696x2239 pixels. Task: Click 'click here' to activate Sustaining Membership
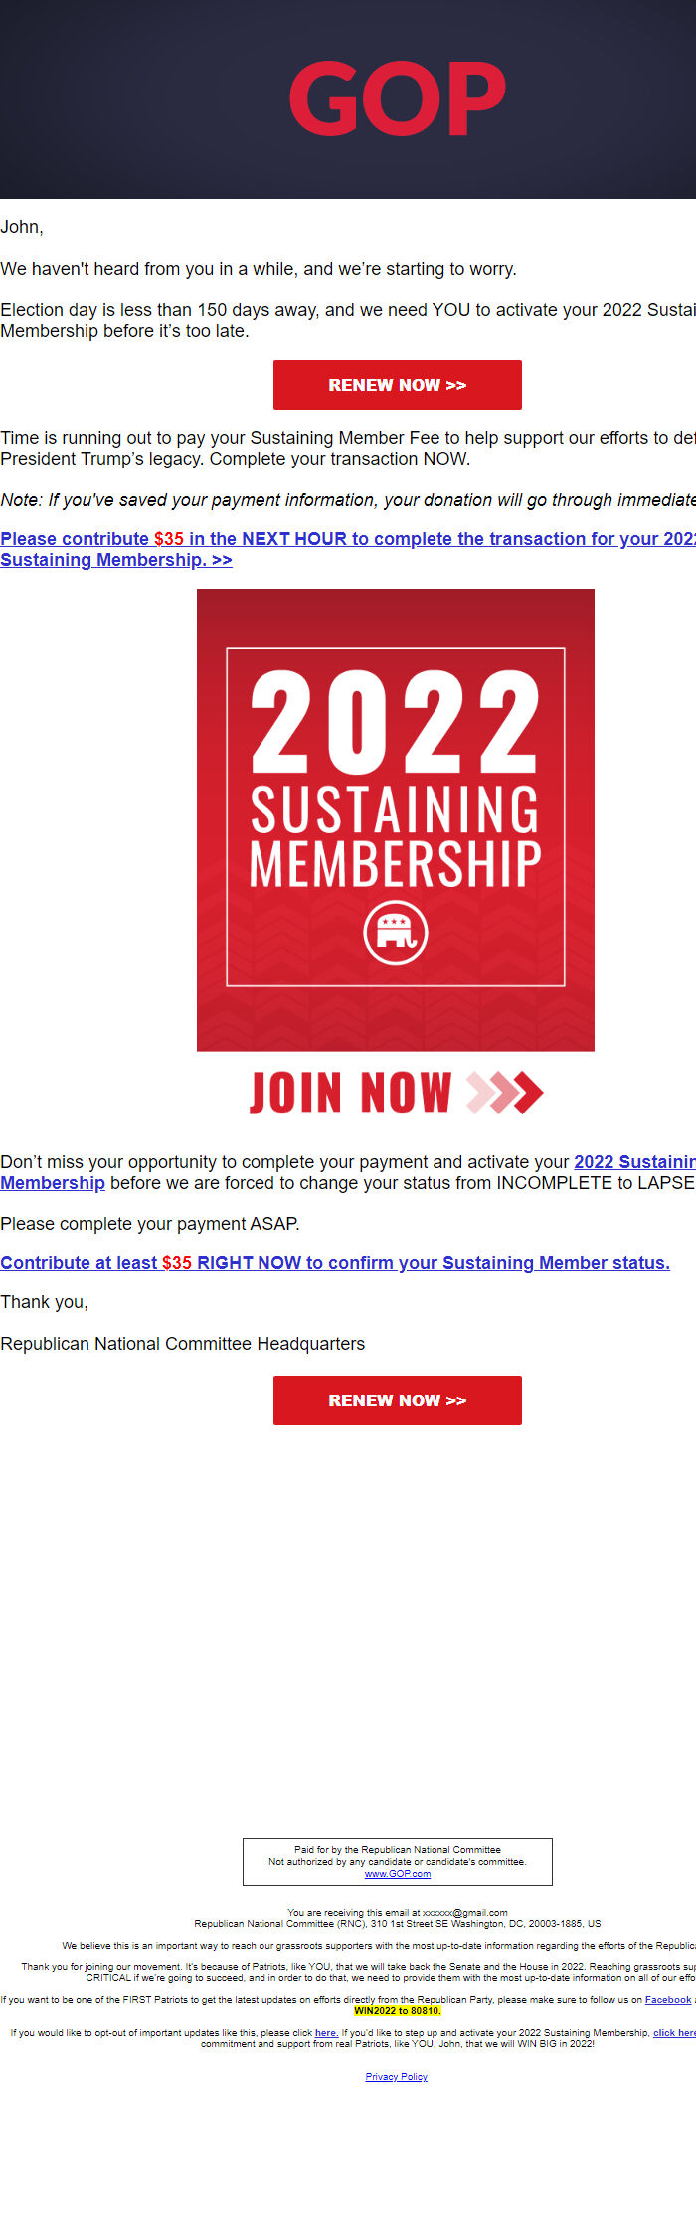[673, 2033]
